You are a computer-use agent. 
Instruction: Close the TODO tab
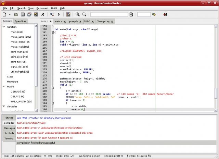[93, 22]
